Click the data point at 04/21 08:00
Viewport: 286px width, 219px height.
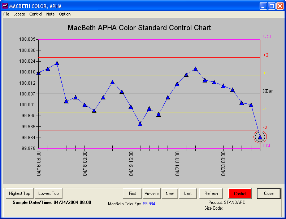coord(177,84)
